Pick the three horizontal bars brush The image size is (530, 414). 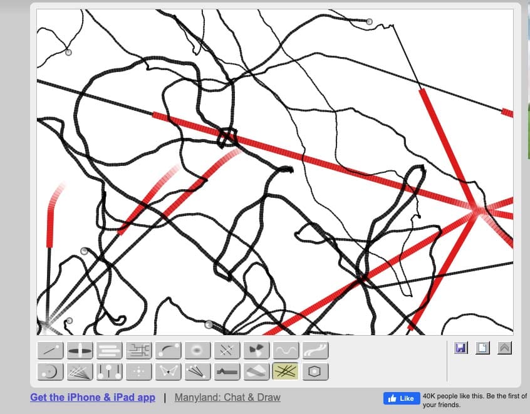[109, 351]
